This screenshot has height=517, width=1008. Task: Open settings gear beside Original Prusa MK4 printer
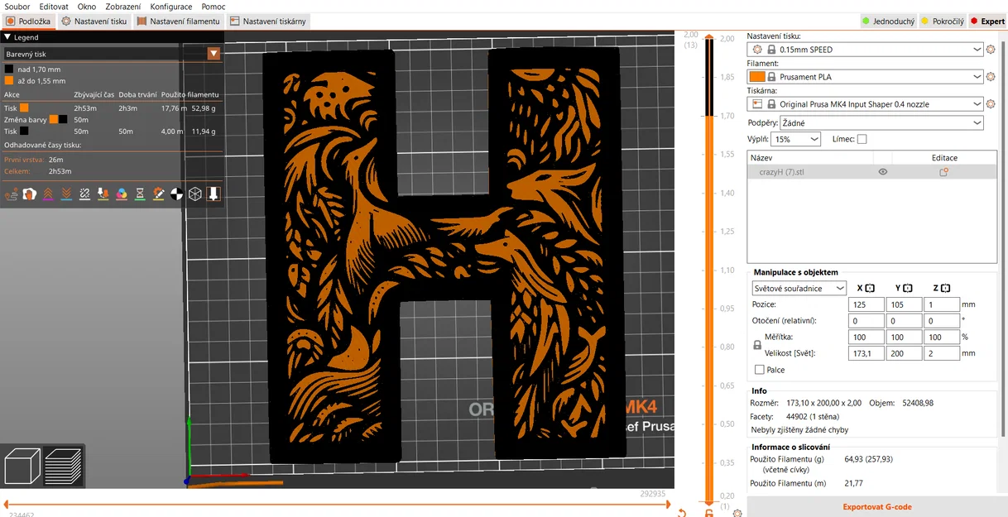pos(991,104)
